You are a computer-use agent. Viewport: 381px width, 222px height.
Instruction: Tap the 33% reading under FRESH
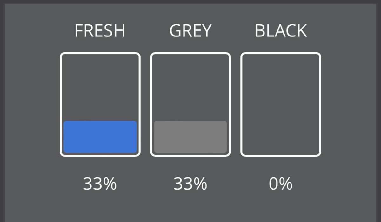click(100, 184)
